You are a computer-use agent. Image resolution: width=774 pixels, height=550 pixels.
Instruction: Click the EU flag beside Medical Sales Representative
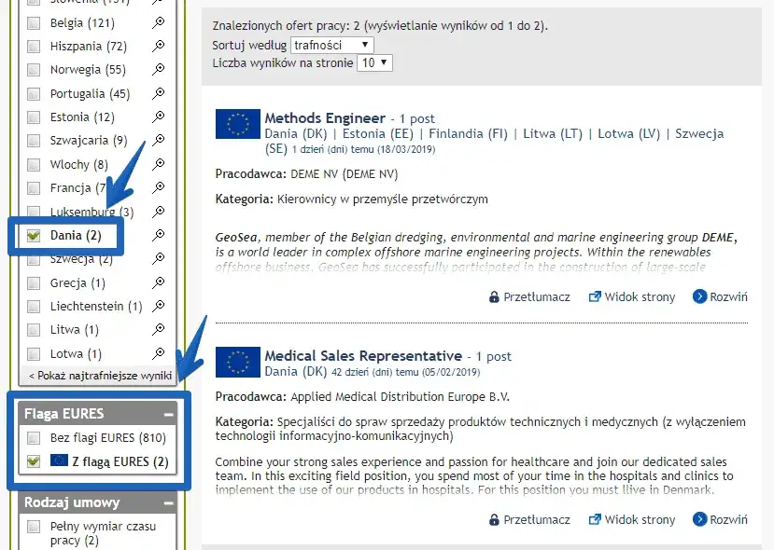pos(238,363)
